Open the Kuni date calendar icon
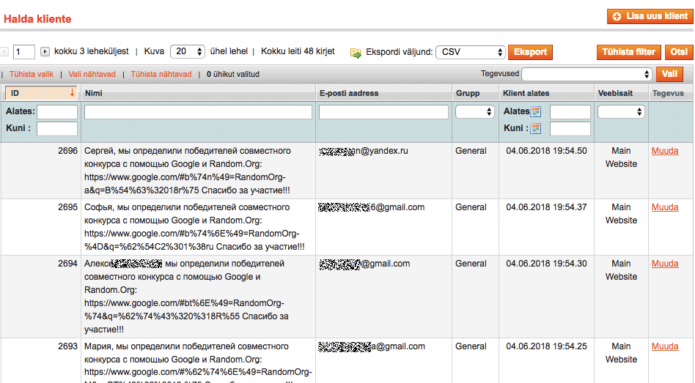Viewport: 695px width, 383px height. click(x=536, y=128)
